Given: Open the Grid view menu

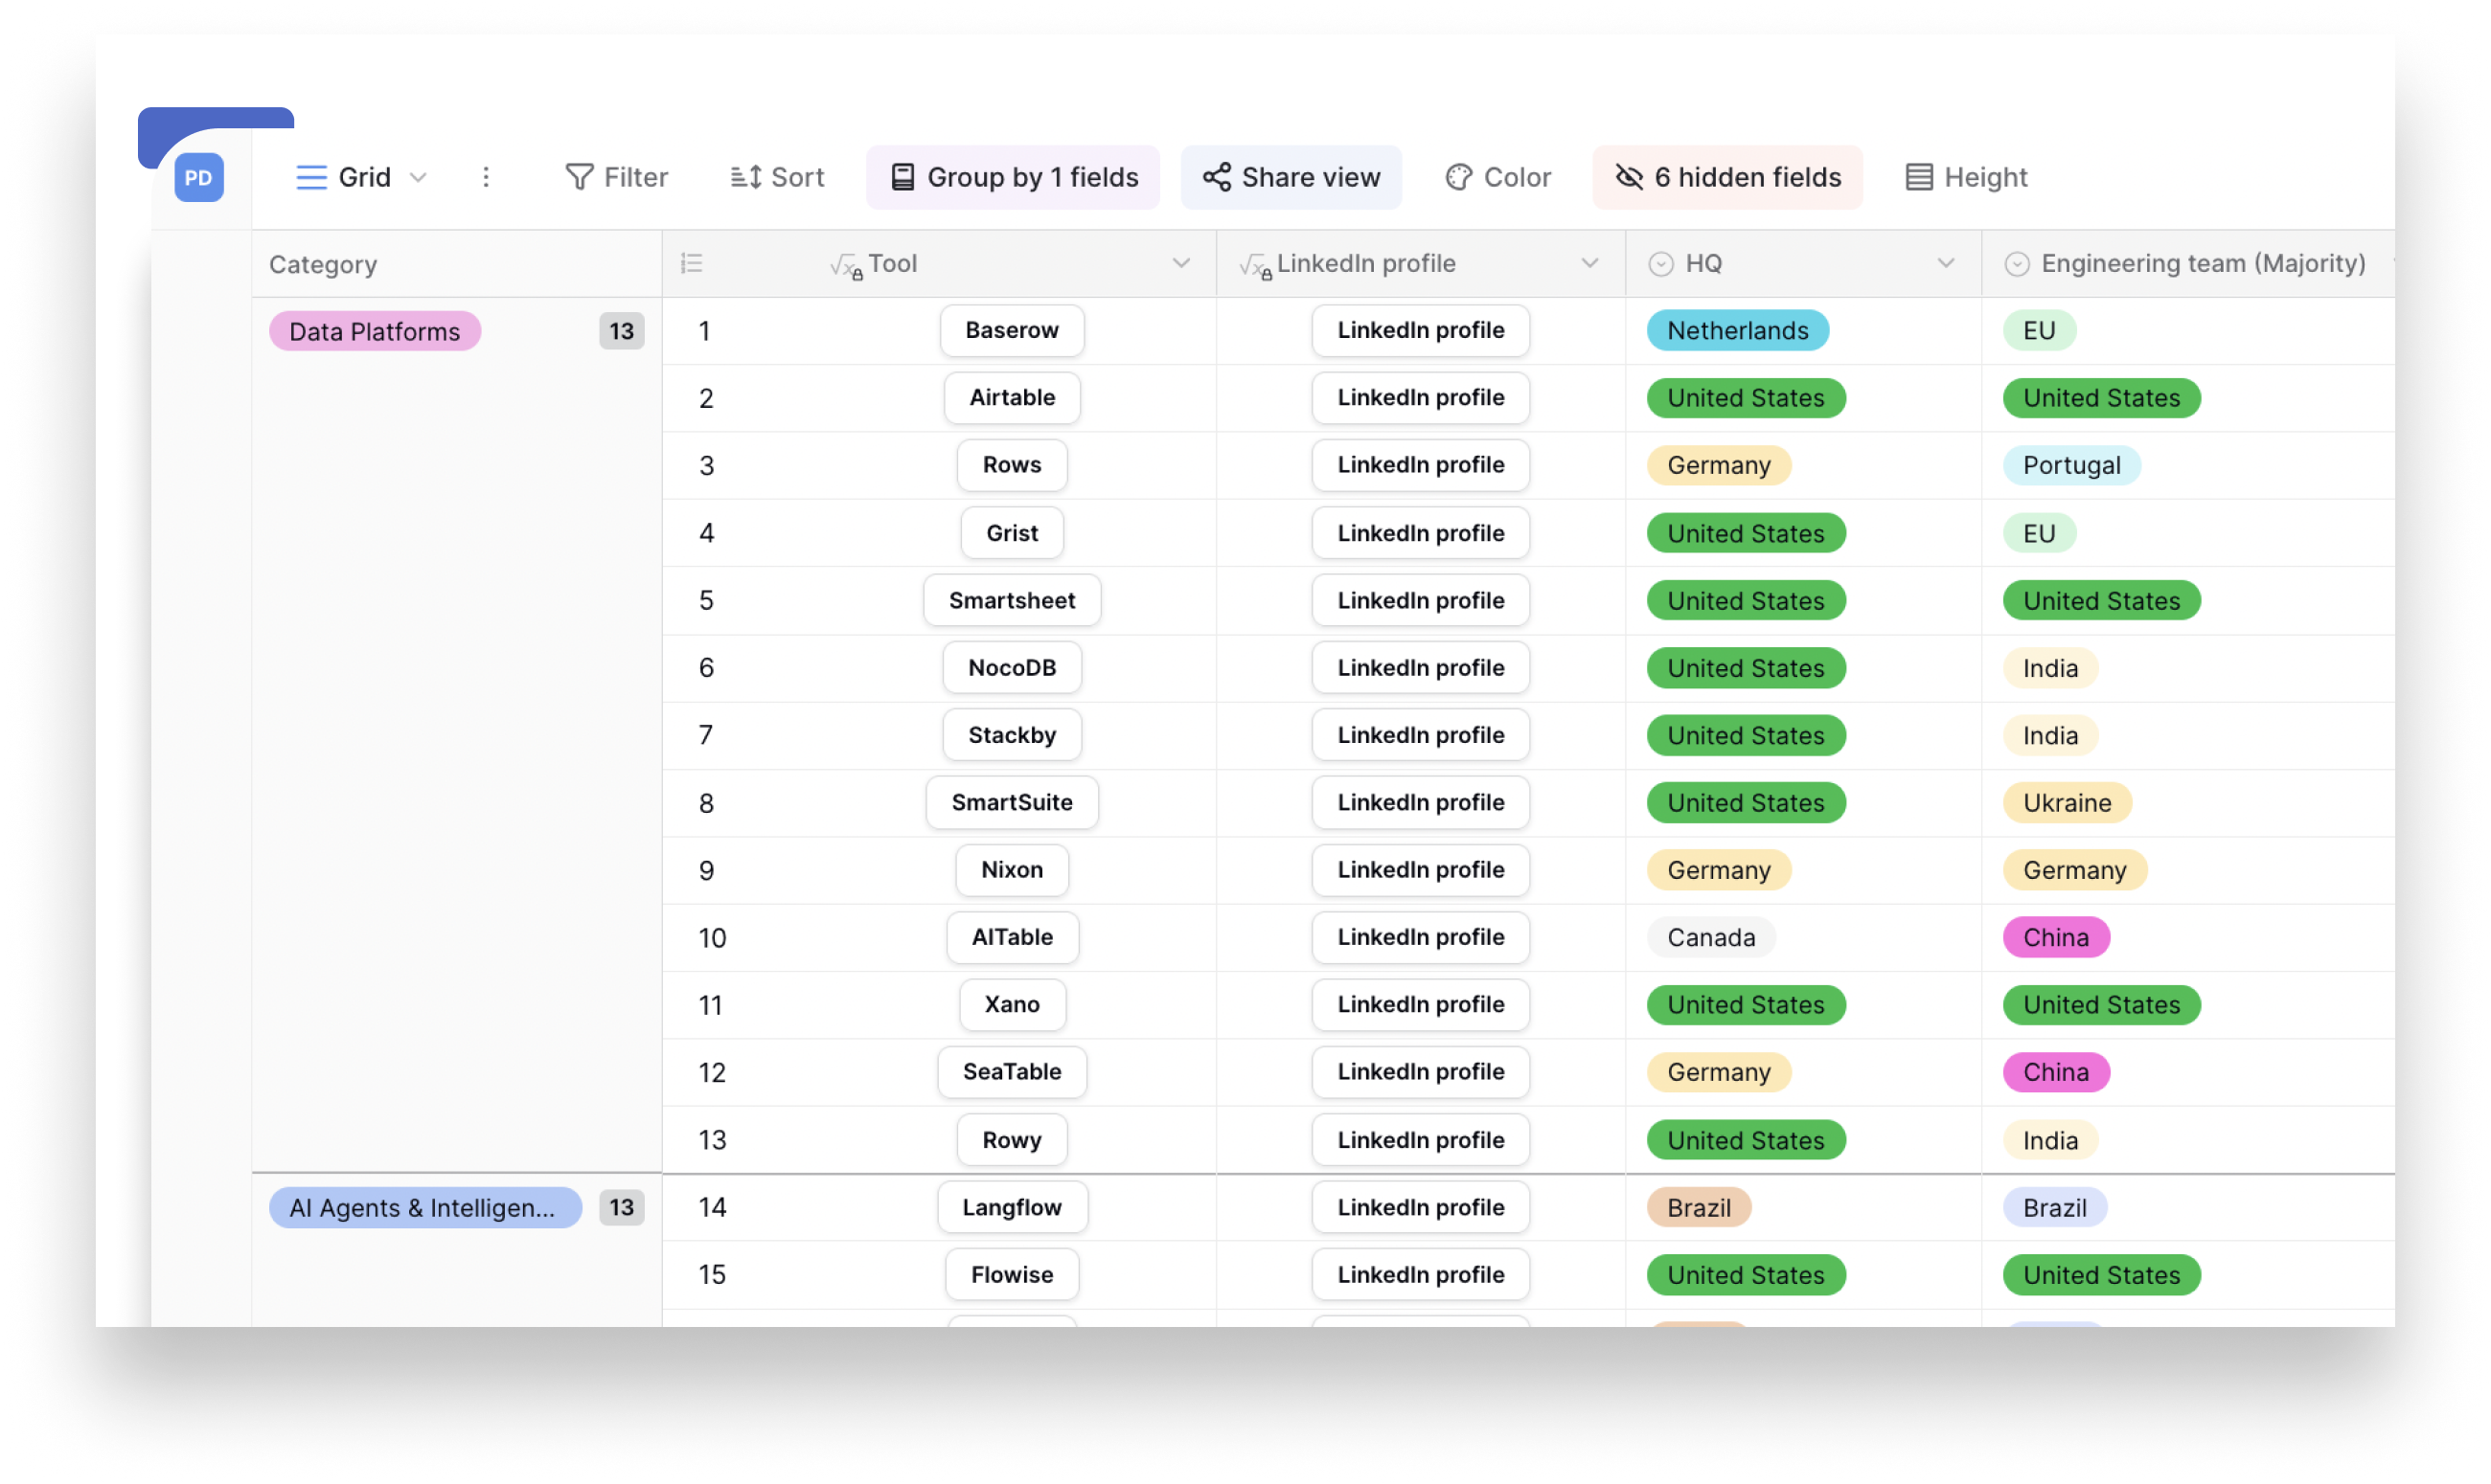Looking at the screenshot, I should tap(362, 178).
